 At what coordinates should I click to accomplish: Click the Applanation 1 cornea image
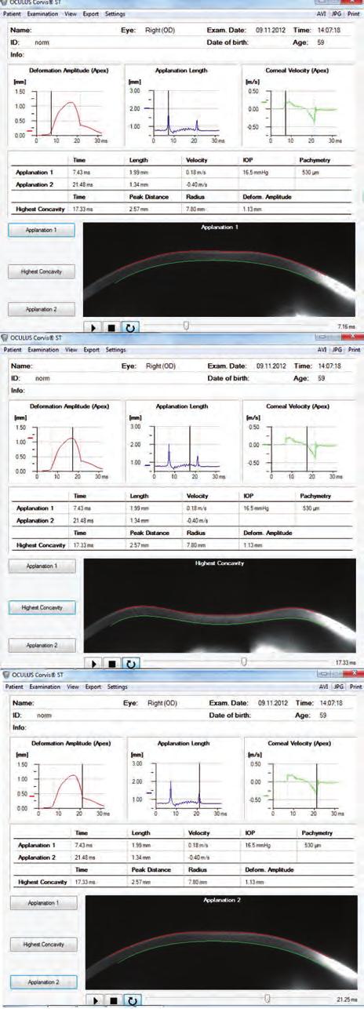coord(220,270)
